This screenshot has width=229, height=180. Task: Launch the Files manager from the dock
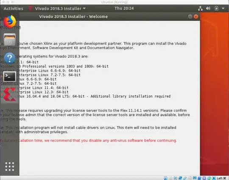[x=10, y=39]
